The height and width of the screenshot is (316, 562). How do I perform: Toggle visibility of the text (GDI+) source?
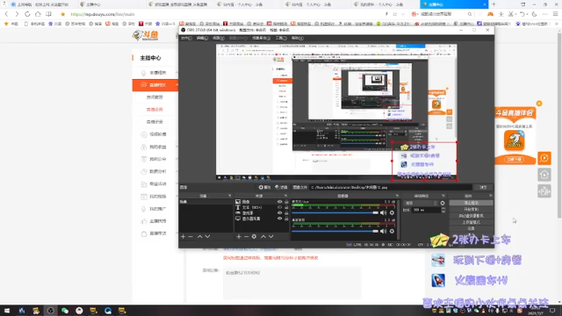(x=279, y=207)
